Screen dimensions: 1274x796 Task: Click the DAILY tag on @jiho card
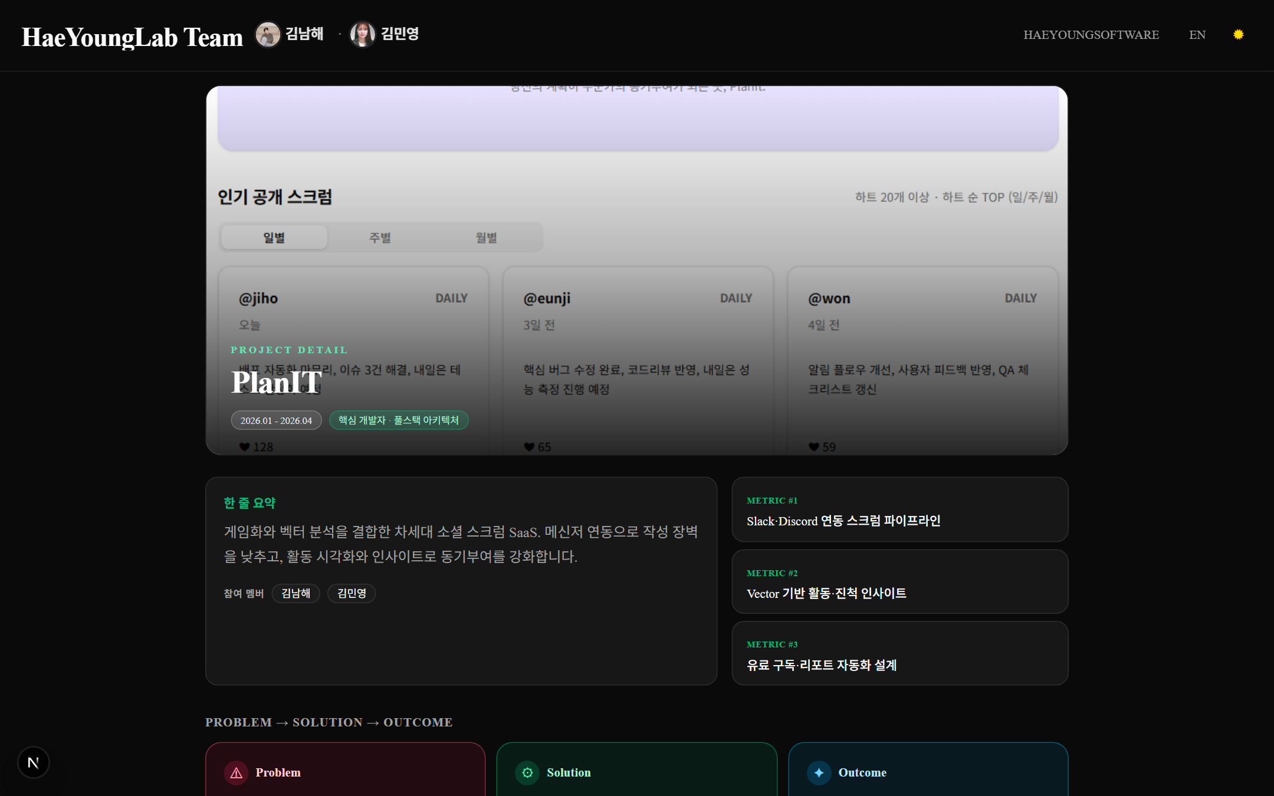452,298
